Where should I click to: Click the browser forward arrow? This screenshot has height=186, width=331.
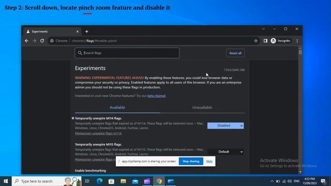pos(35,41)
